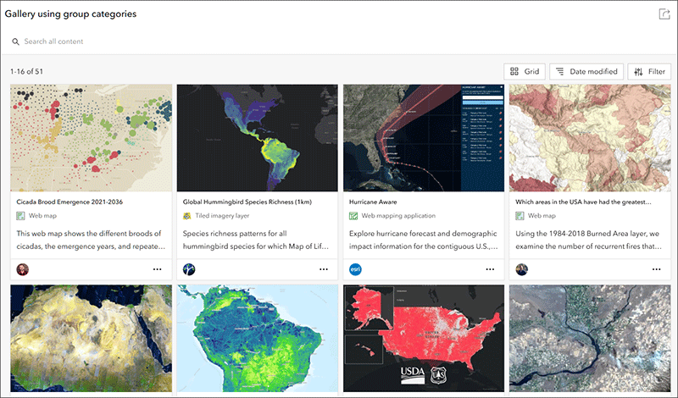This screenshot has width=678, height=398.
Task: Open options menu for Global Hummingbird card
Action: (x=324, y=269)
